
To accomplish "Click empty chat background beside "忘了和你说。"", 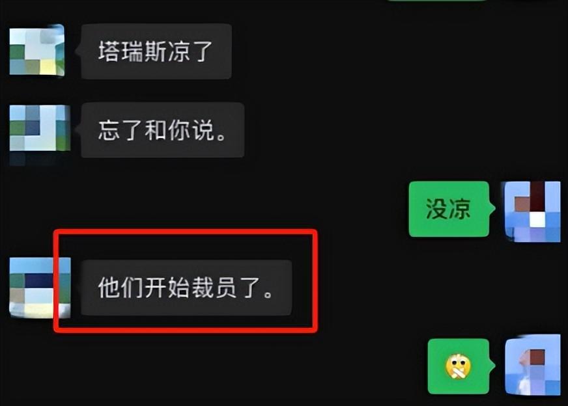I will 326,130.
